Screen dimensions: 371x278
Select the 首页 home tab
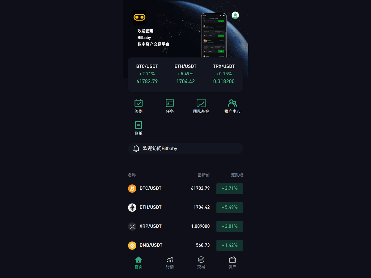click(139, 263)
